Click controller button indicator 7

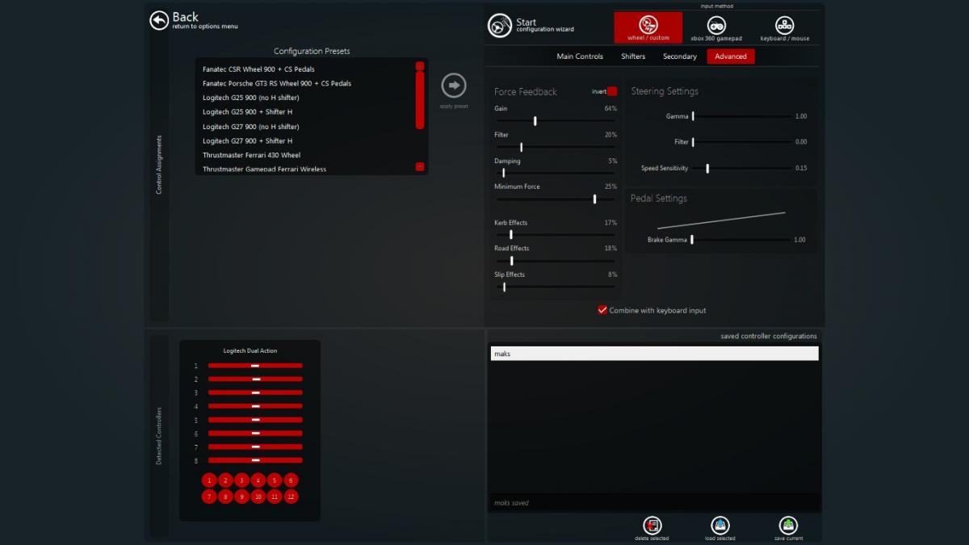click(209, 497)
